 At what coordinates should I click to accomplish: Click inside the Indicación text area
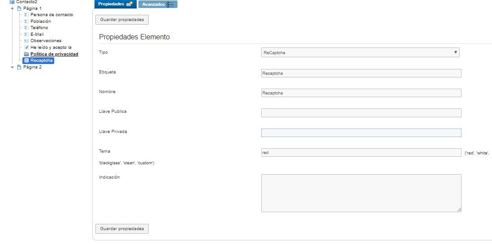coord(361,193)
